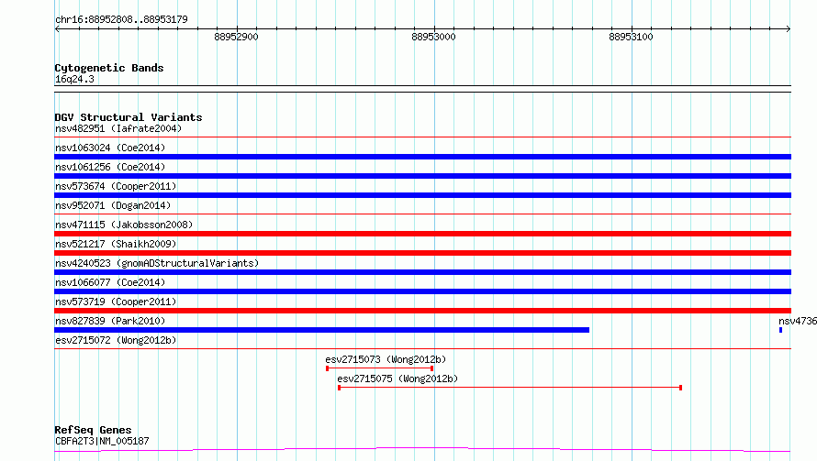Click the right arrow of the ruler

pyautogui.click(x=789, y=29)
